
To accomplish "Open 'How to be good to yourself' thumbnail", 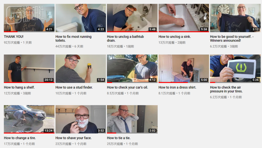I will (235, 18).
